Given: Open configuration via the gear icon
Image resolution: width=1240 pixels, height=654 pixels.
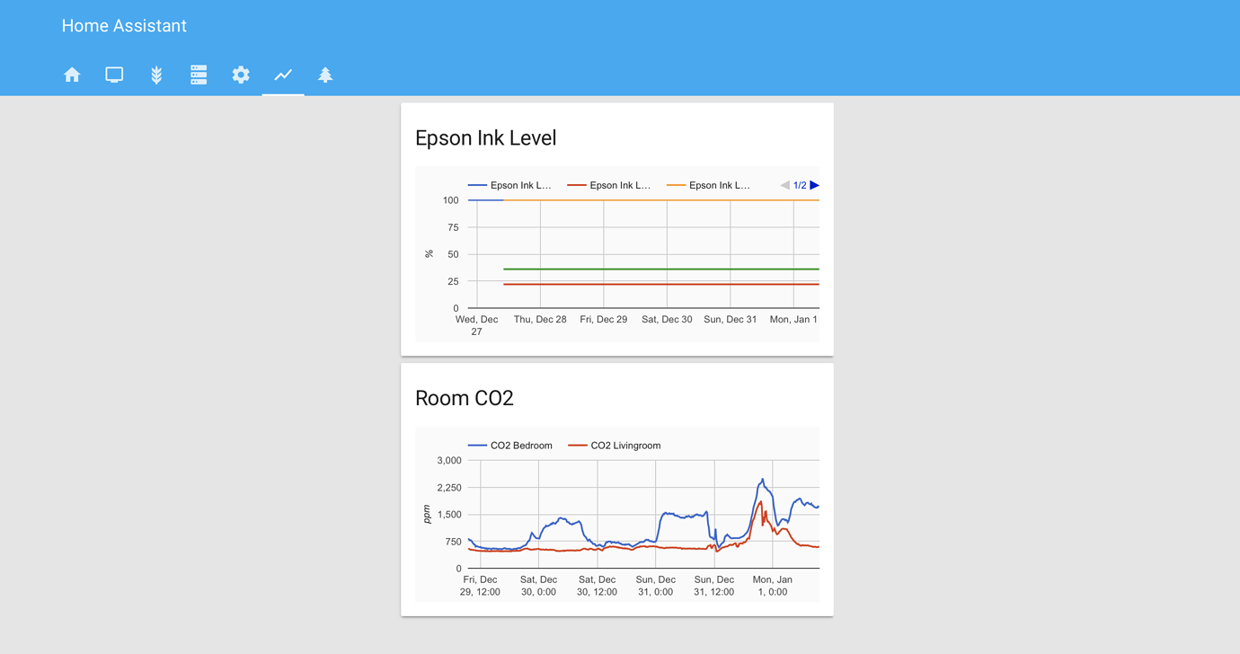Looking at the screenshot, I should tap(241, 75).
